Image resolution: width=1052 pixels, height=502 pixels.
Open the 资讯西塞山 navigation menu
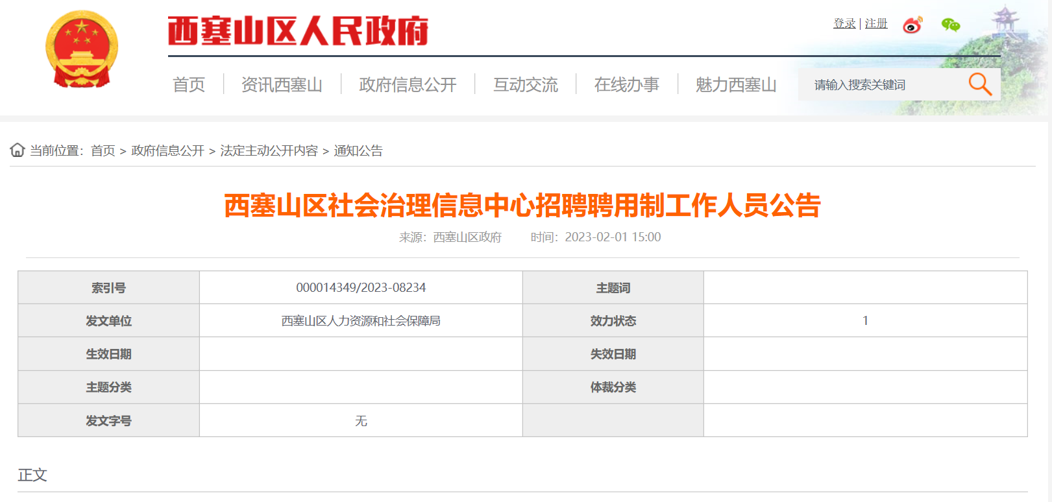[282, 84]
